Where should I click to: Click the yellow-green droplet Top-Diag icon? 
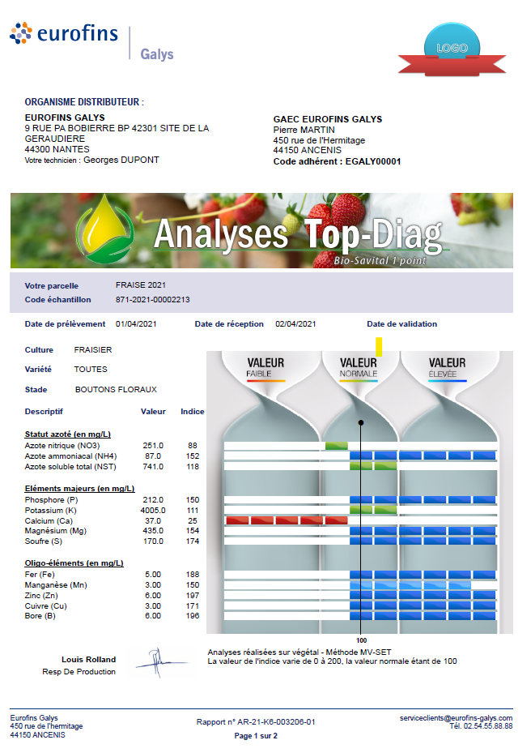[105, 229]
